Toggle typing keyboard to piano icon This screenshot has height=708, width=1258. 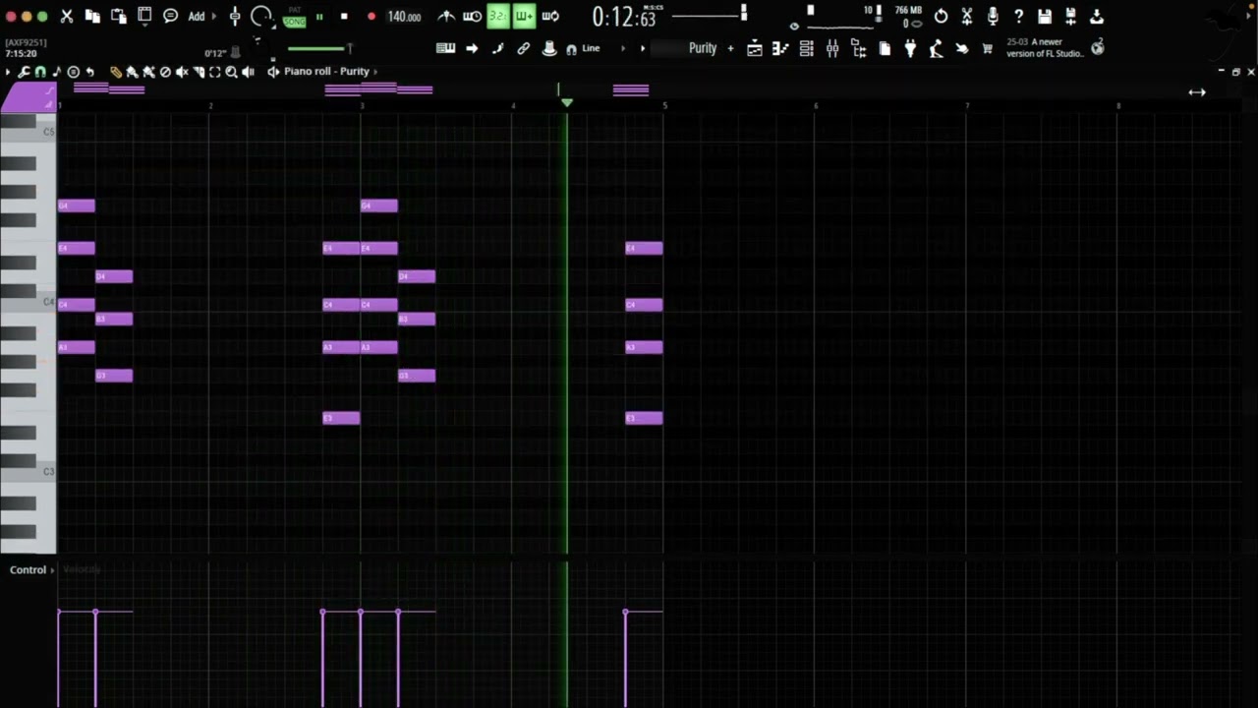pyautogui.click(x=445, y=48)
